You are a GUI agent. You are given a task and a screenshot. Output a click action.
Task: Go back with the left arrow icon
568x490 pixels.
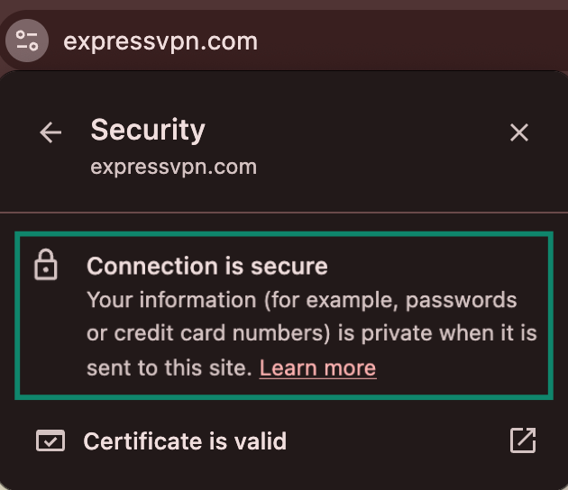pyautogui.click(x=50, y=133)
